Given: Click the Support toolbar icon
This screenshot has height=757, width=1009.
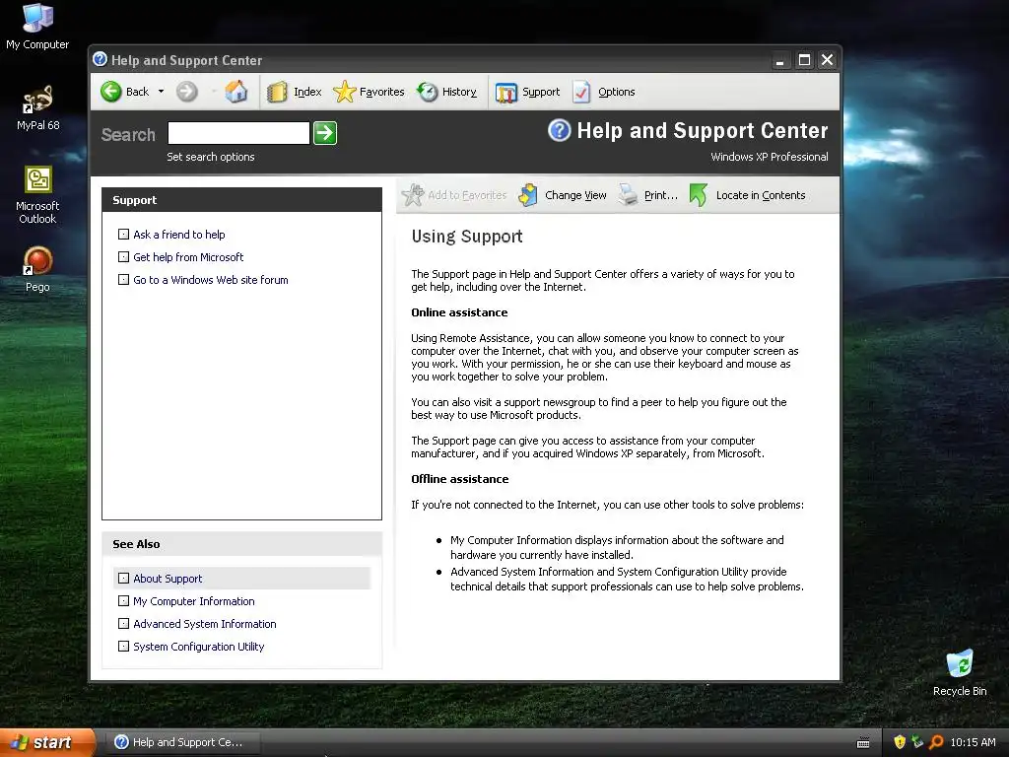Looking at the screenshot, I should tap(505, 92).
